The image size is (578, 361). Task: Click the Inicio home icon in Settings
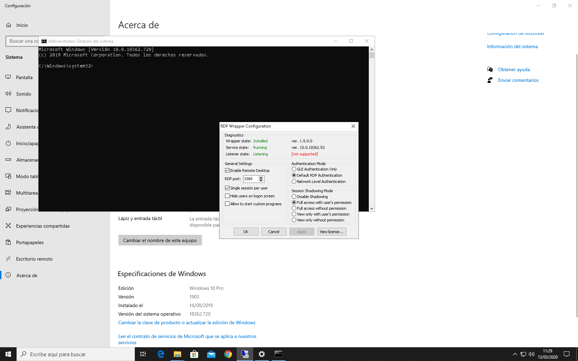click(9, 25)
